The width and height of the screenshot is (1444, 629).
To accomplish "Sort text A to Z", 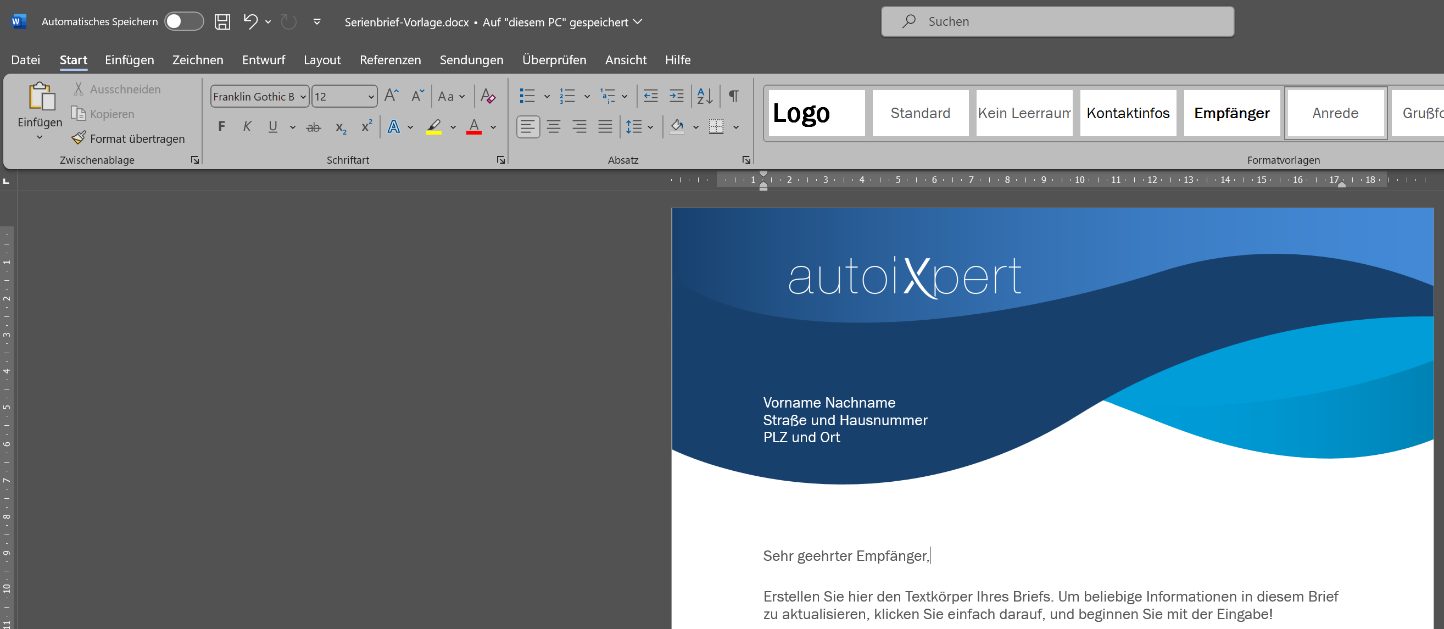I will [705, 96].
